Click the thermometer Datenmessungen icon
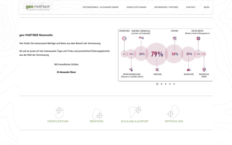Image resolution: width=232 pixels, height=145 pixels. (x=131, y=70)
